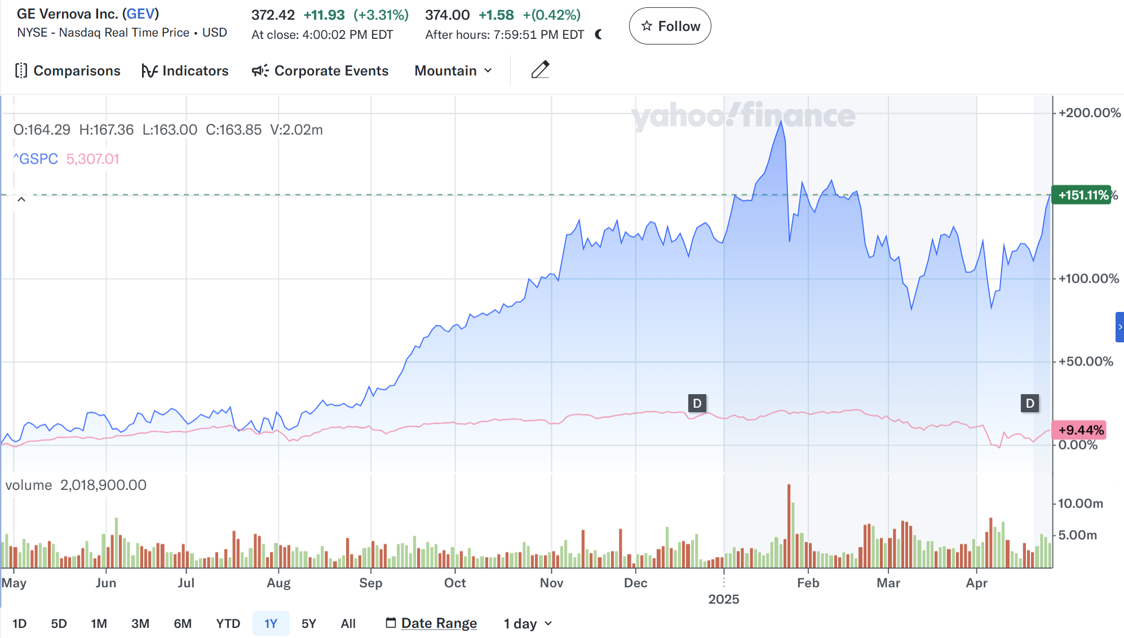Screen dimensions: 1124x638
Task: Open the GEV ticker link
Action: pyautogui.click(x=141, y=14)
